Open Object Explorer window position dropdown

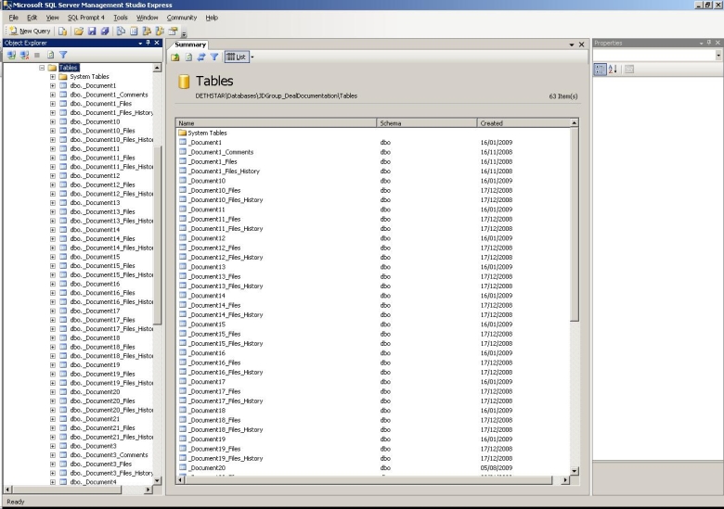[140, 43]
